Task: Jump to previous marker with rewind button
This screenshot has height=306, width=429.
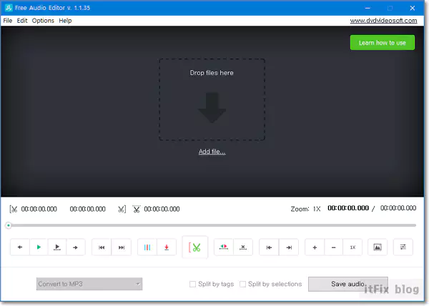Action: 102,247
